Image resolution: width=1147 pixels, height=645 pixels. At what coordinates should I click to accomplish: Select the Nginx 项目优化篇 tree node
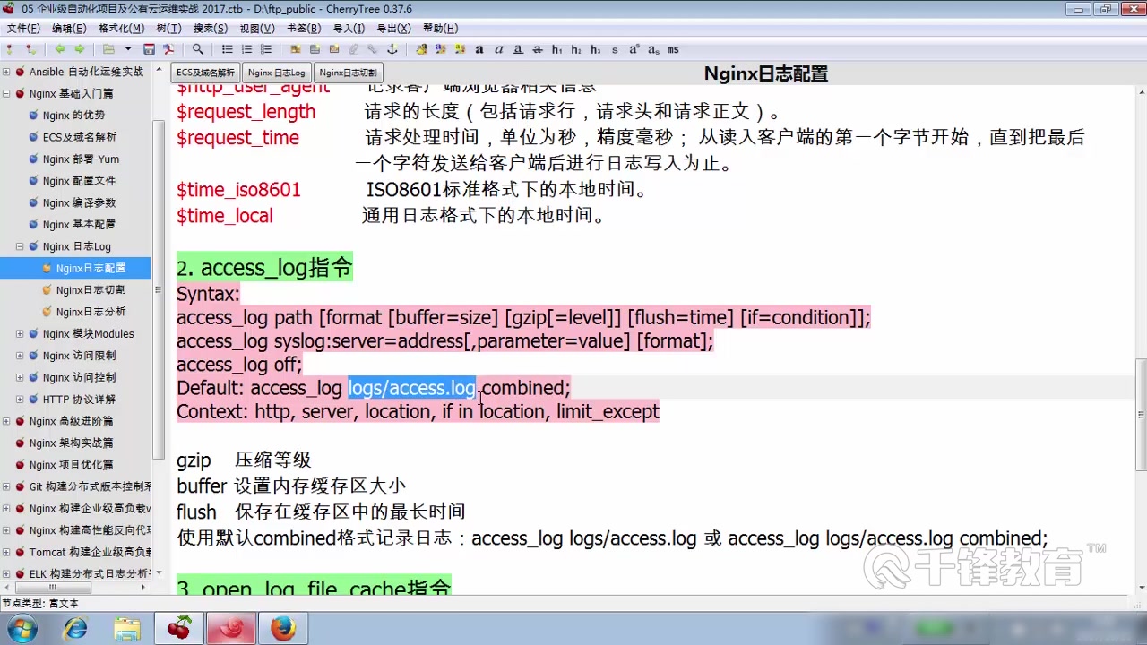point(71,465)
